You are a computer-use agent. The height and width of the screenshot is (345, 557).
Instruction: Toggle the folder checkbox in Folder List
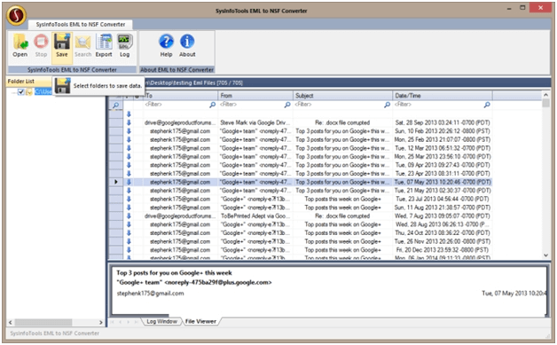(21, 92)
